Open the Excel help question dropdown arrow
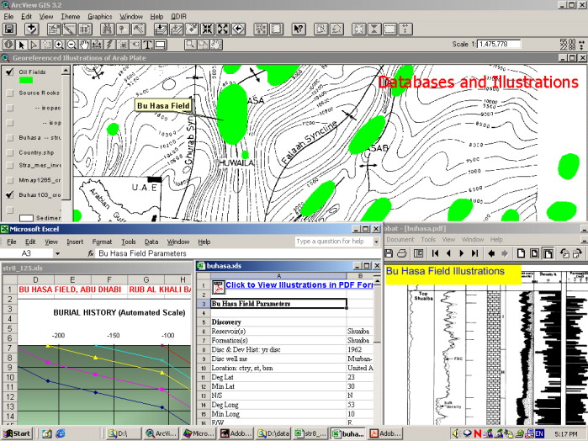Viewport: 588px width, 441px height. tap(376, 242)
